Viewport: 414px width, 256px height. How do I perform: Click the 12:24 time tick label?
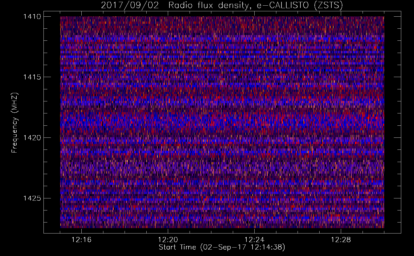(254, 240)
